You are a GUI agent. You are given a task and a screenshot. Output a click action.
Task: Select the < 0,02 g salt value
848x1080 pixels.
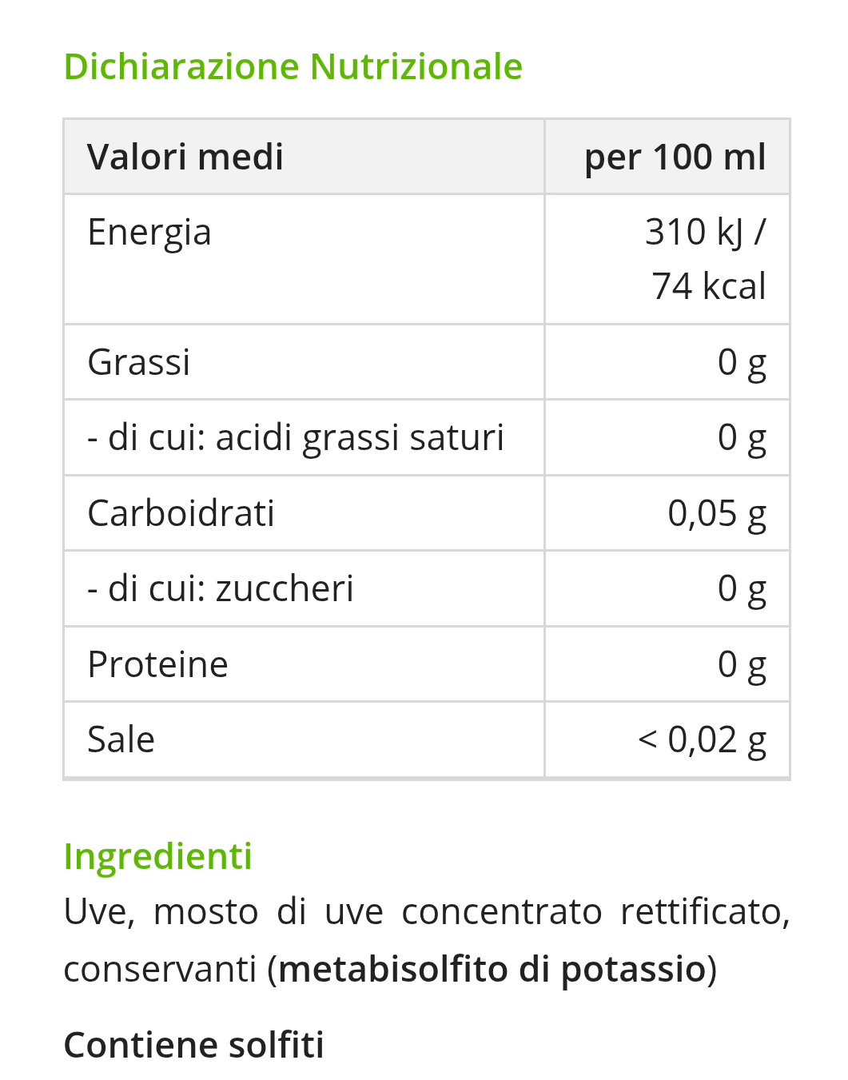coord(703,739)
